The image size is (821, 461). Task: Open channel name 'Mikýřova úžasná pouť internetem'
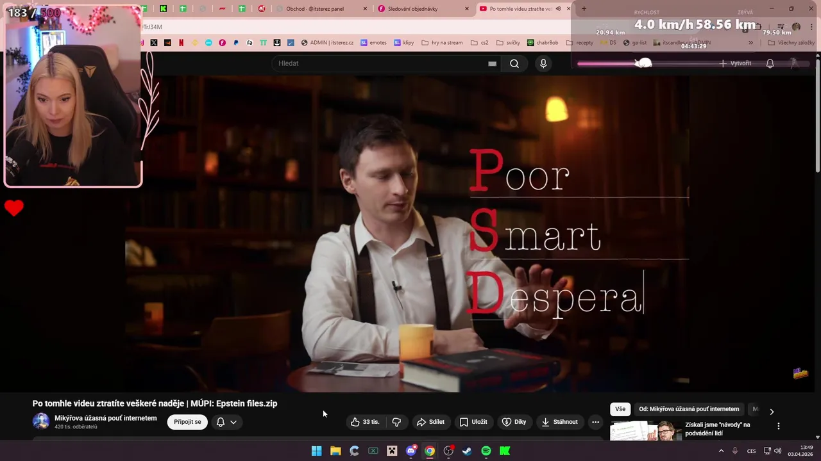(106, 418)
